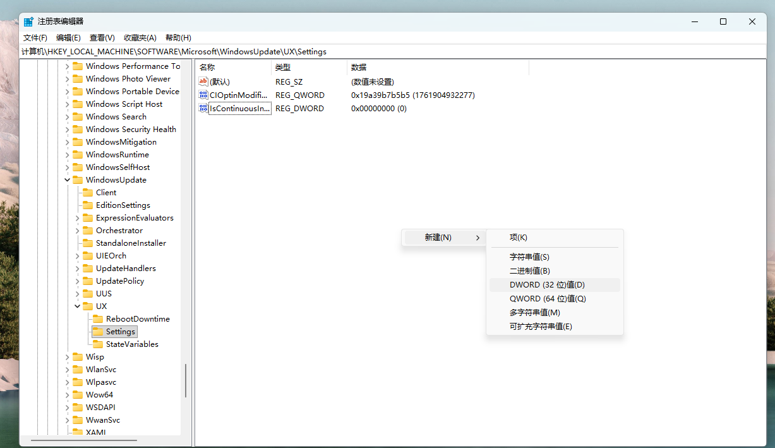This screenshot has height=448, width=775.
Task: Click the folder icon next to UIEOrch
Action: 88,256
